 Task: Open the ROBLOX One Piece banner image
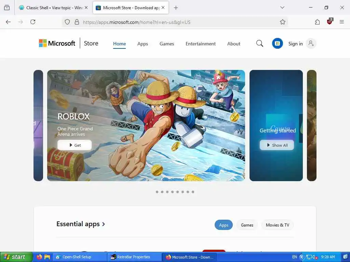[x=146, y=126]
